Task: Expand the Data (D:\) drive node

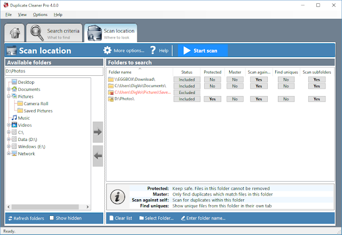Action: [x=9, y=139]
